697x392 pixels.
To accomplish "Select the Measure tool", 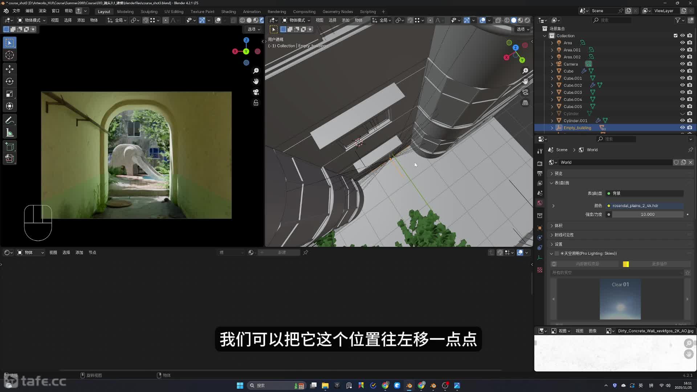I will point(10,133).
